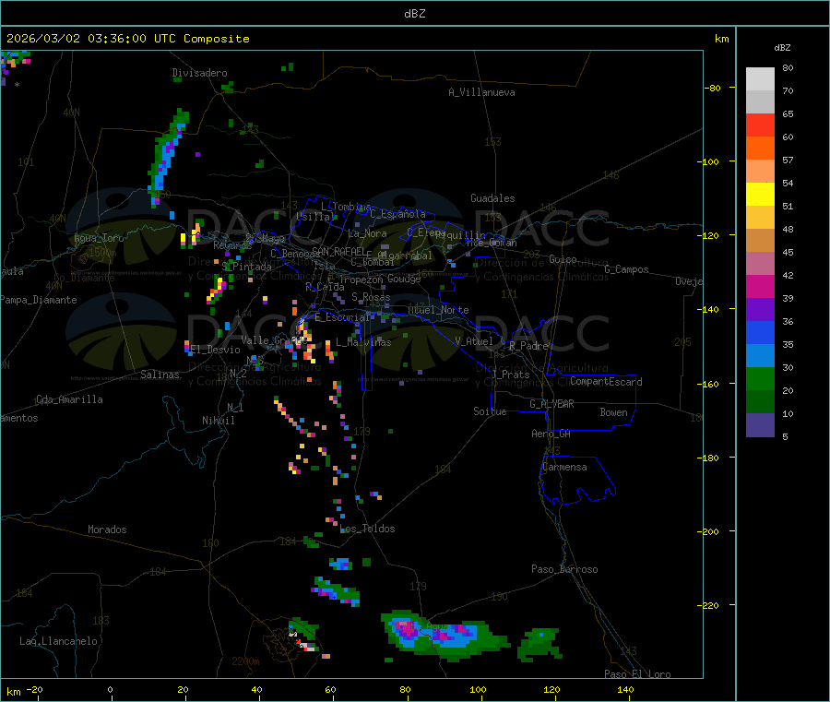
Task: Click the Agua_Toro map label
Action: 99,238
